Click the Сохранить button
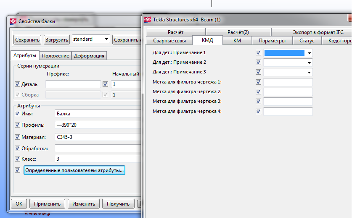Screen dimensions: 352x219 [27, 40]
